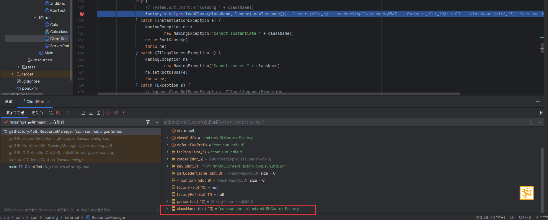This screenshot has height=220, width=548.
Task: Open the JndiDns class
Action: tap(55, 3)
